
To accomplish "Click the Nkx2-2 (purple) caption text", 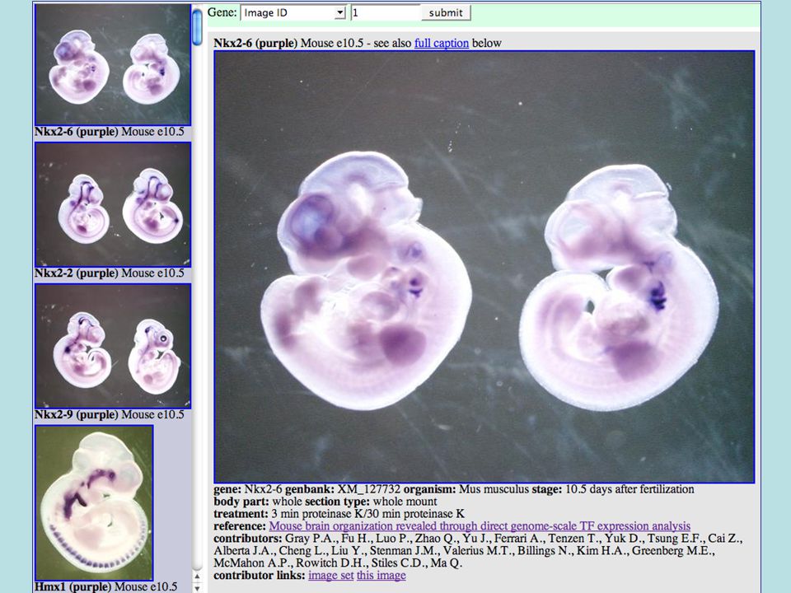I will click(76, 273).
